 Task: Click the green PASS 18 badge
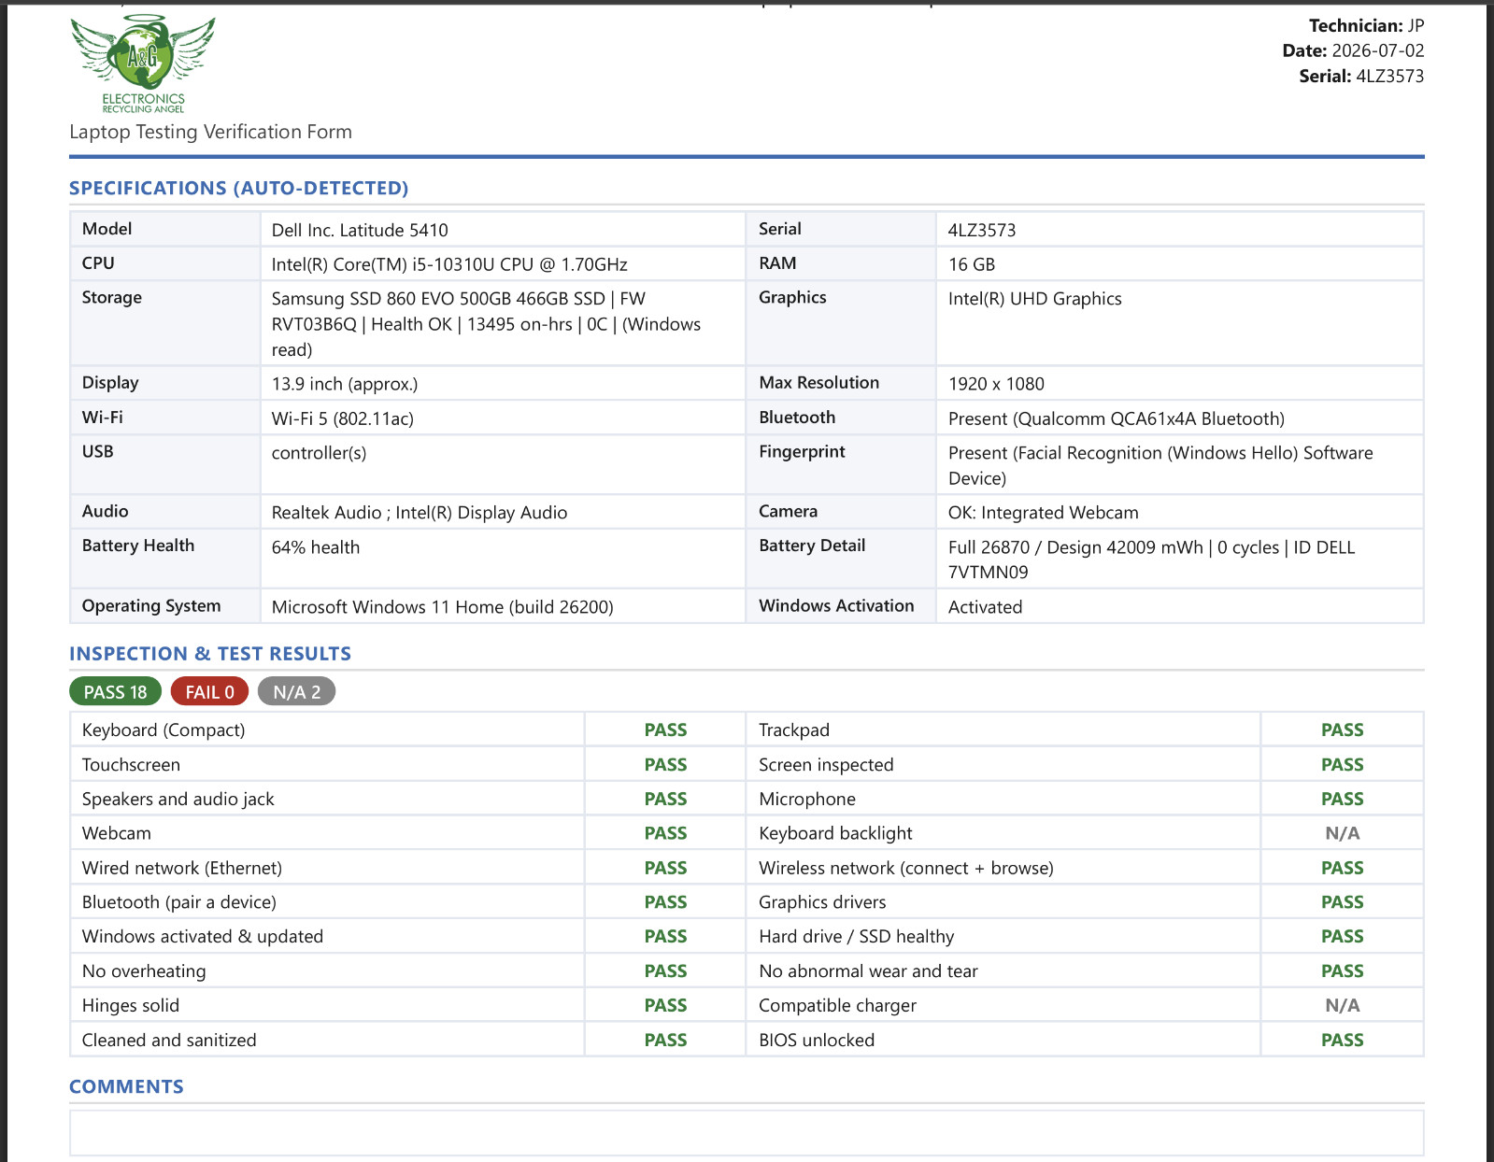(115, 692)
